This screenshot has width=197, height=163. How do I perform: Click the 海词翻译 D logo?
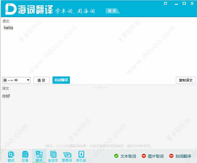(11, 9)
